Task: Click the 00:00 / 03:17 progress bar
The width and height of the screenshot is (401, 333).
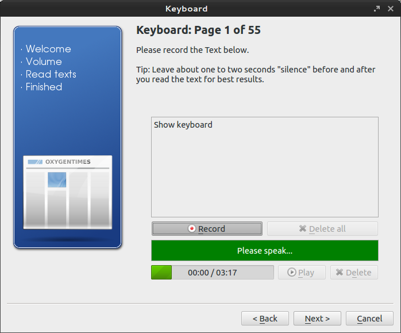Action: [x=213, y=273]
